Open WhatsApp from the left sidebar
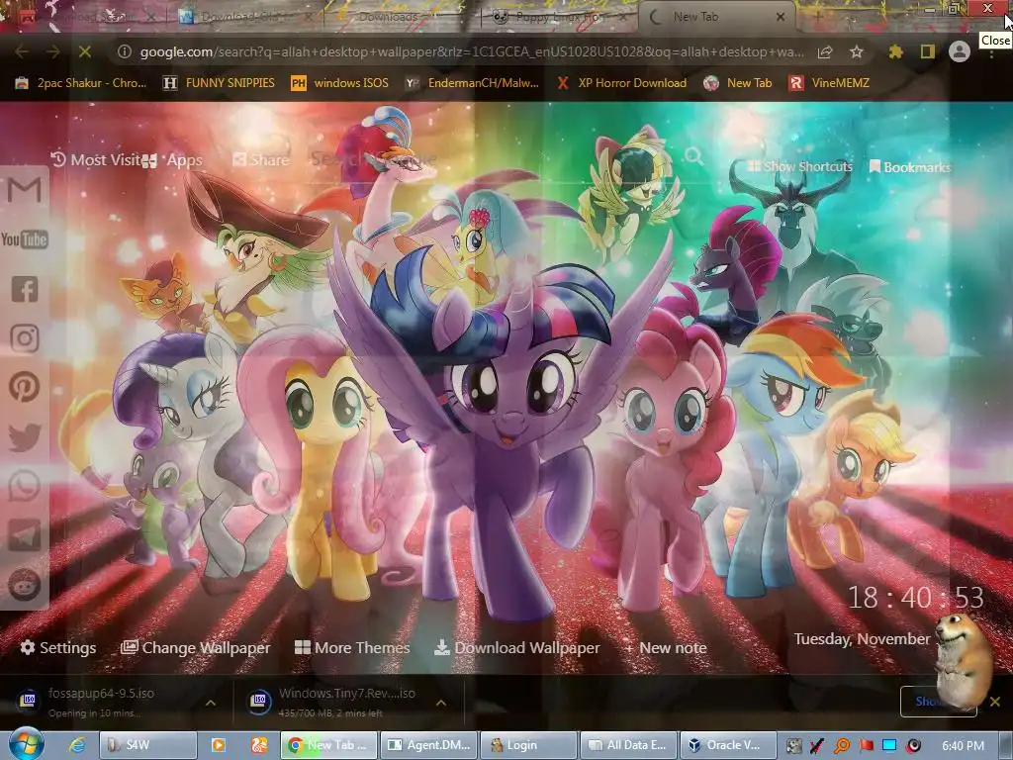1013x760 pixels. [x=25, y=486]
